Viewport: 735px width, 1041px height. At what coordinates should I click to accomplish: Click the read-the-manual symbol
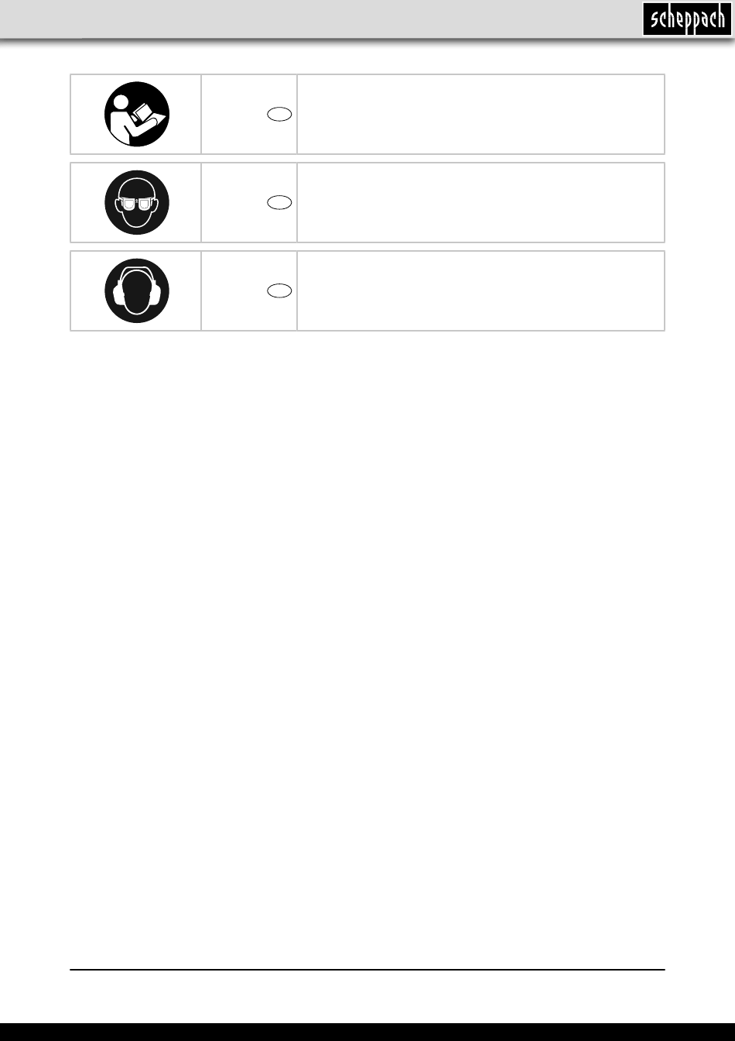(137, 115)
